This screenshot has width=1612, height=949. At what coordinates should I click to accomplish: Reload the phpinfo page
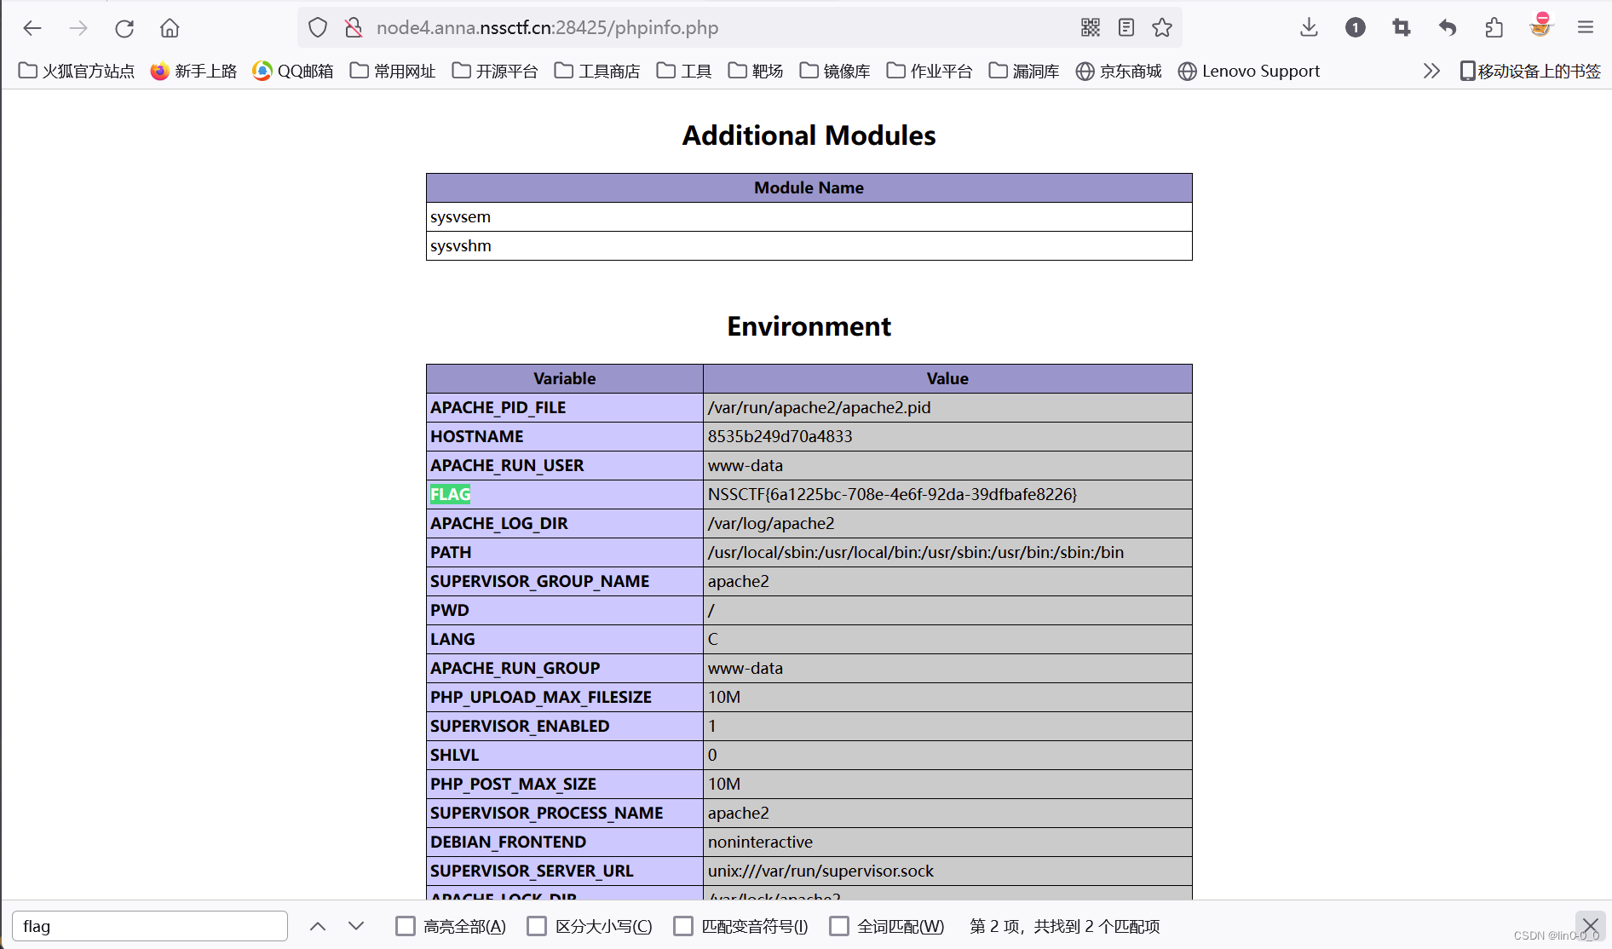point(124,28)
